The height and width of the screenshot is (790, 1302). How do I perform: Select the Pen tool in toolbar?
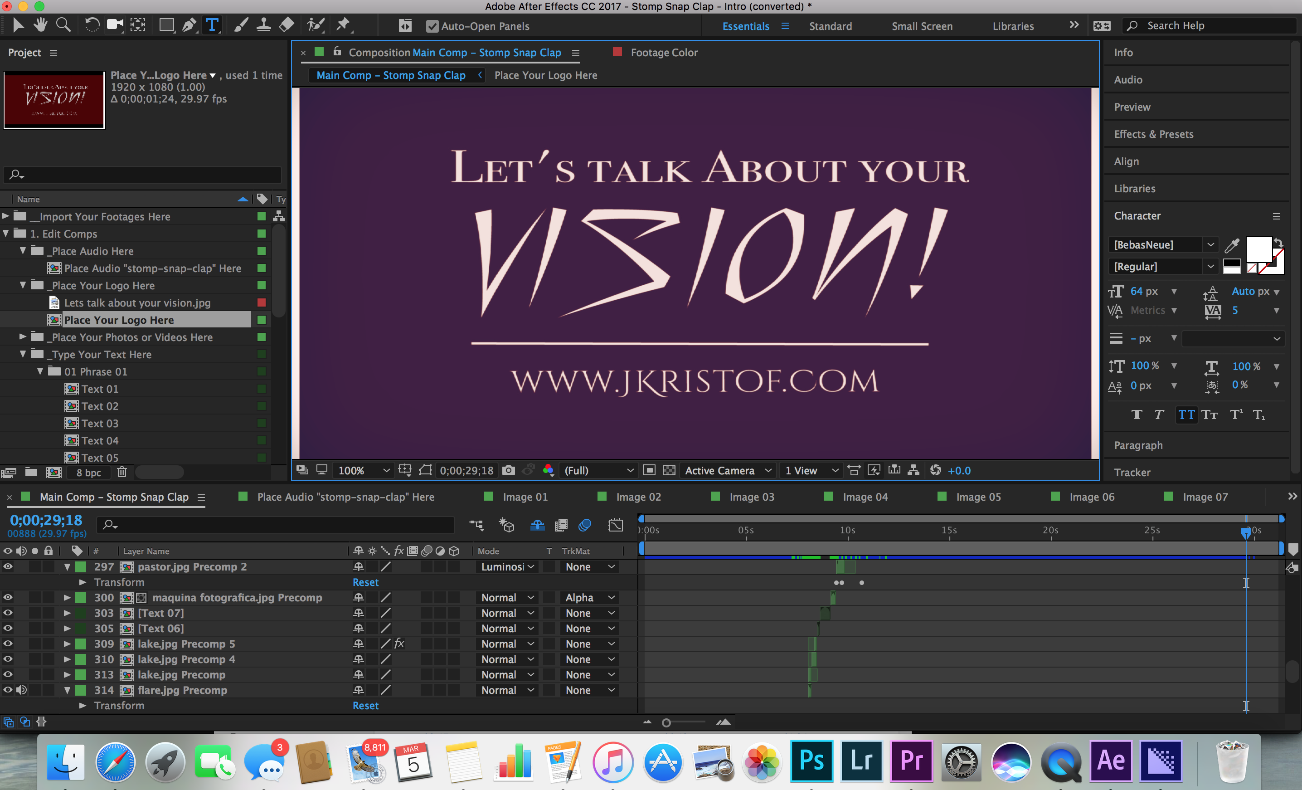pyautogui.click(x=189, y=25)
